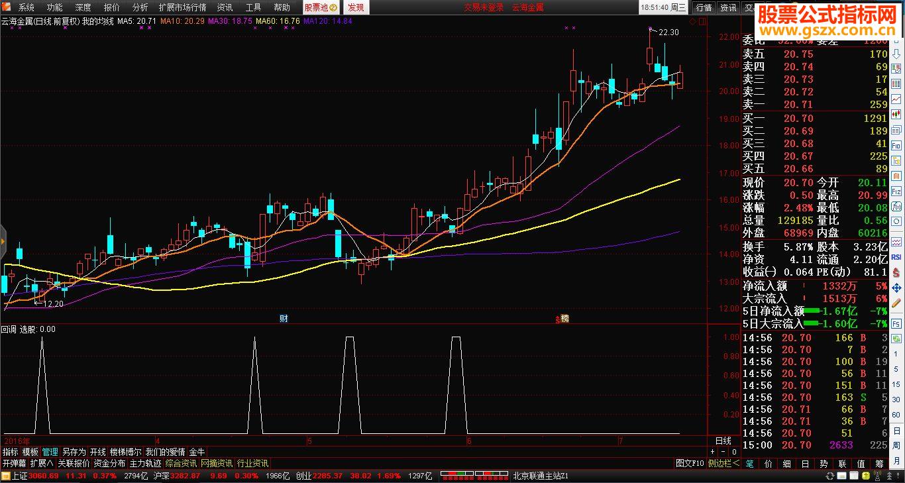Open the 深度 menu
Image resolution: width=905 pixels, height=483 pixels.
[83, 7]
